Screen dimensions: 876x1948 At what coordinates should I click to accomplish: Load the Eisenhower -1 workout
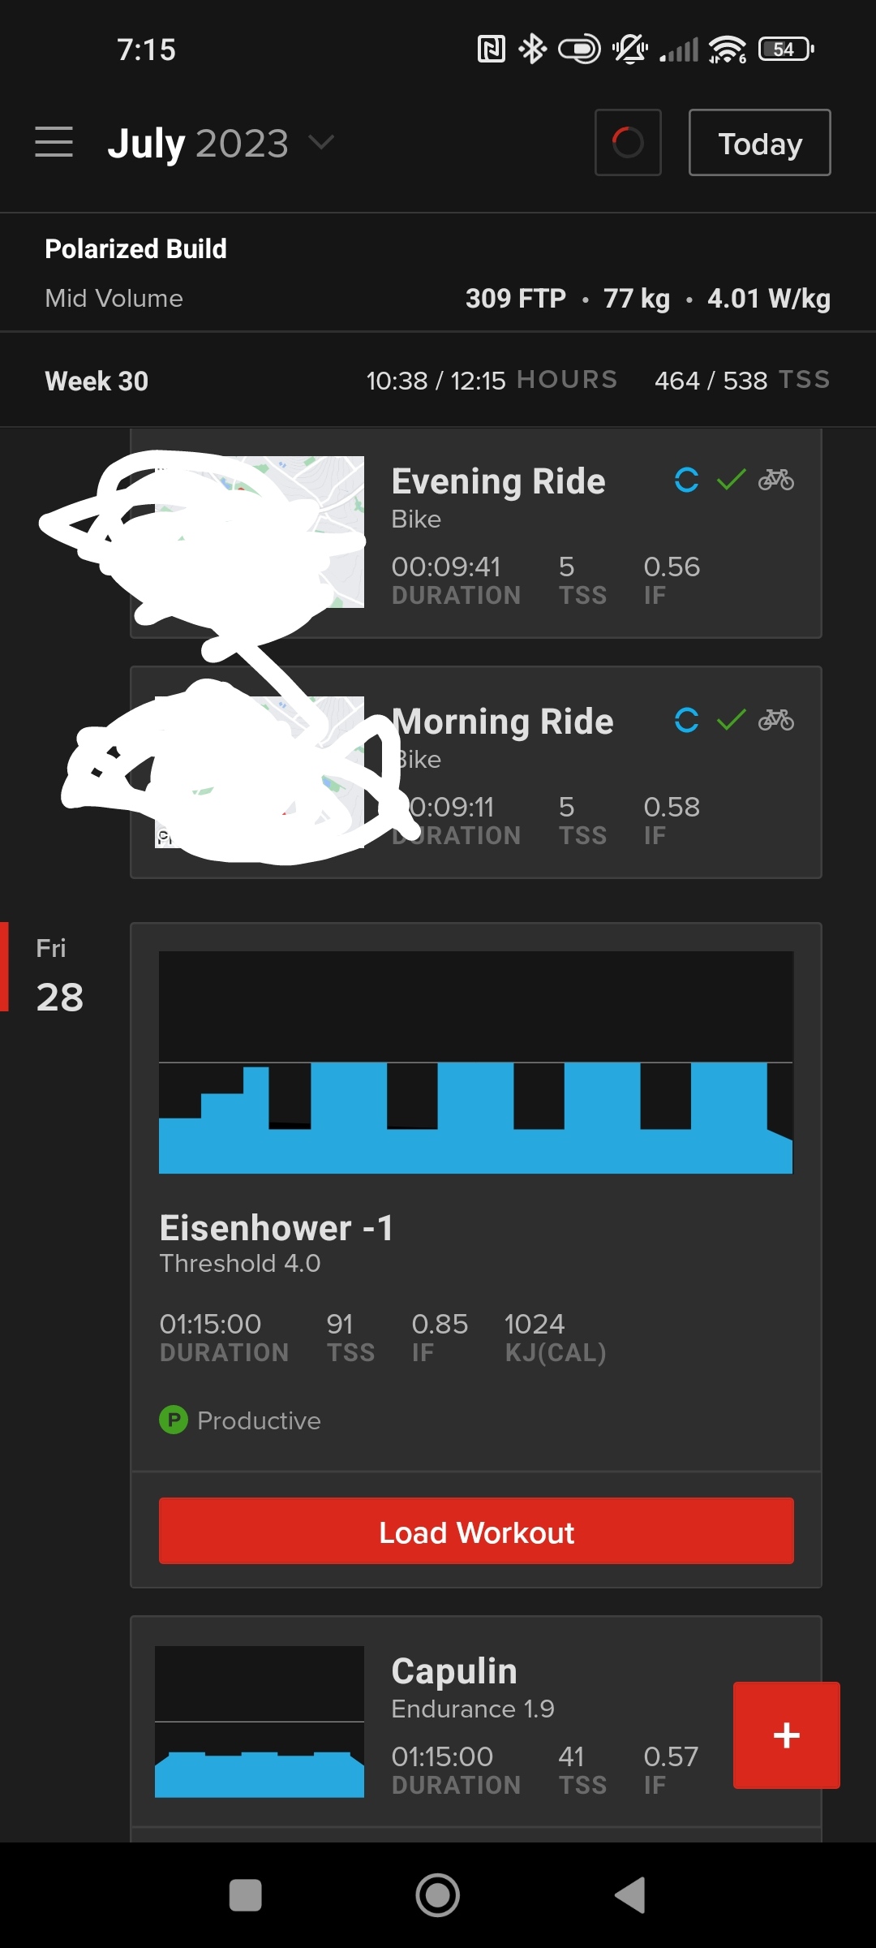[x=476, y=1531]
